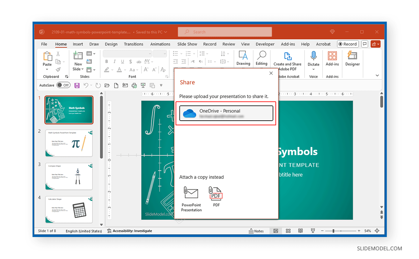This screenshot has width=419, height=259.
Task: Click the Undo arrow icon
Action: pos(86,85)
